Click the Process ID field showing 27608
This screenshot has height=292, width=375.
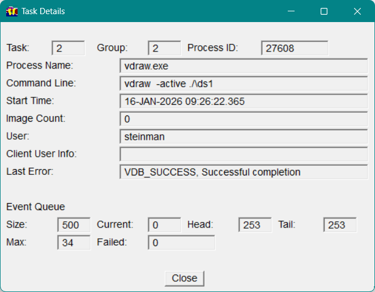pos(295,48)
